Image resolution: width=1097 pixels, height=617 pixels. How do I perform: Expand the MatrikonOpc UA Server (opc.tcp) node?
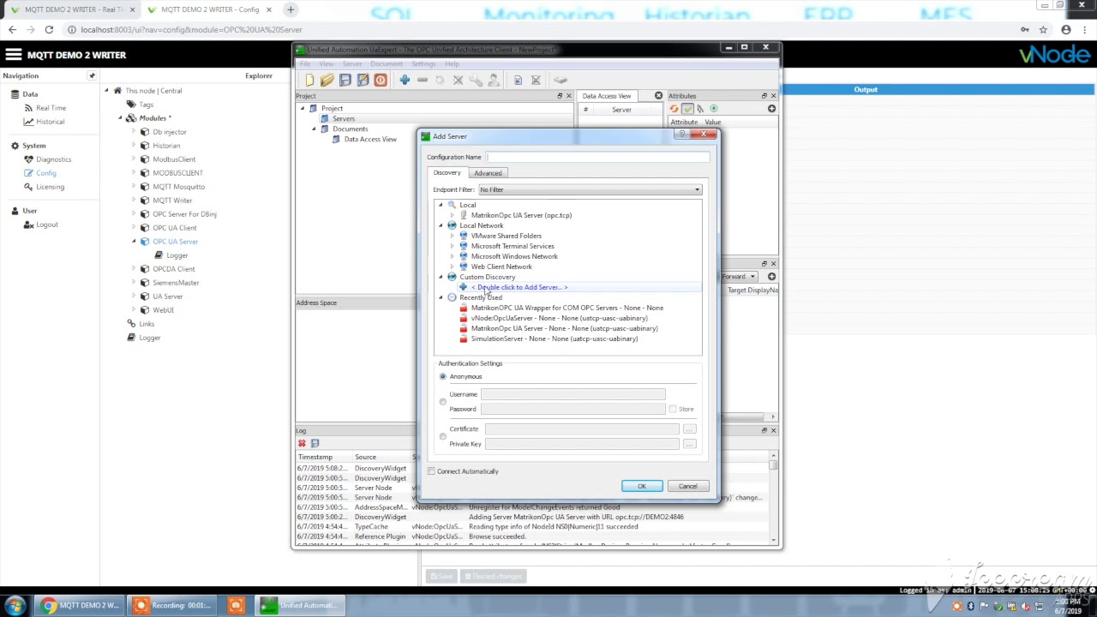tap(453, 215)
